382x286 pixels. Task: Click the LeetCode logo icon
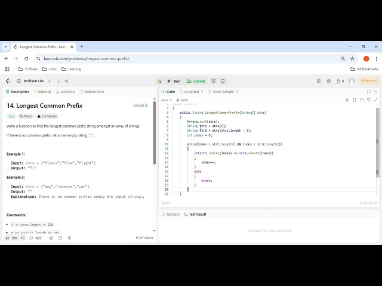point(8,81)
